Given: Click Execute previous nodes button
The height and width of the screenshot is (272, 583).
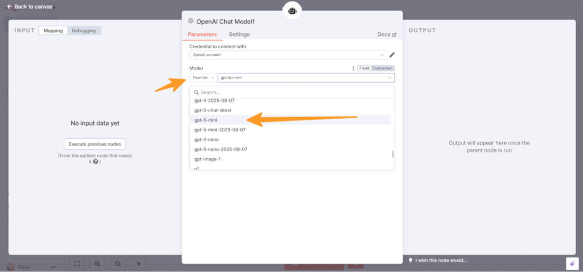Looking at the screenshot, I should coord(95,144).
